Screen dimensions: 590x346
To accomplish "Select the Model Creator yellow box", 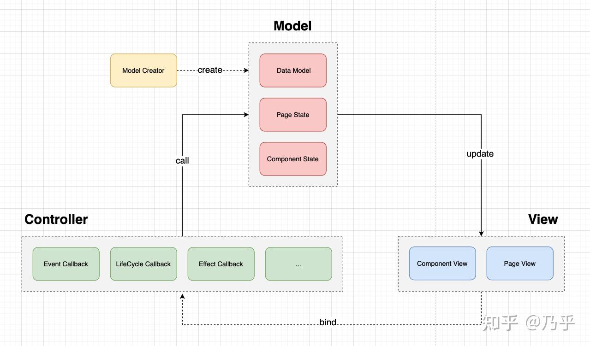I will (143, 70).
